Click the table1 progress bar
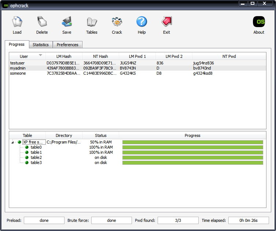This screenshot has width=276, height=231. (x=193, y=152)
